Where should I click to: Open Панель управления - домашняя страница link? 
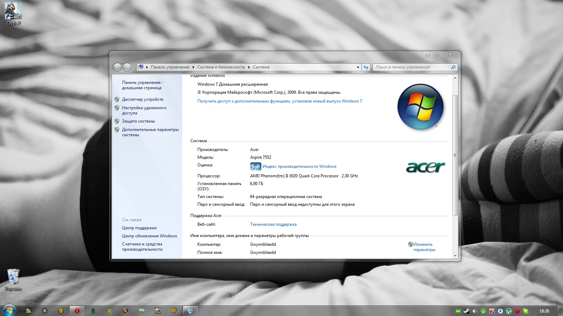142,85
